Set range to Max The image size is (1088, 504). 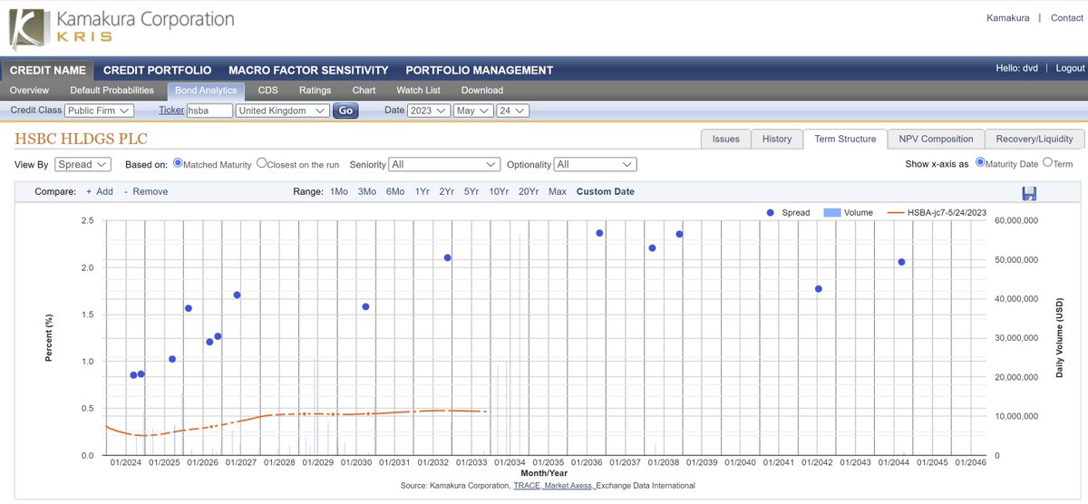[x=558, y=191]
